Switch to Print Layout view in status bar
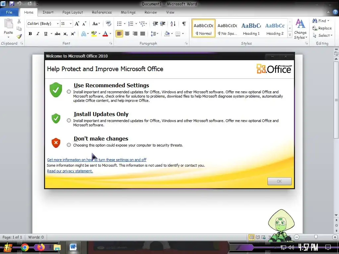339x254 pixels. tap(252, 237)
